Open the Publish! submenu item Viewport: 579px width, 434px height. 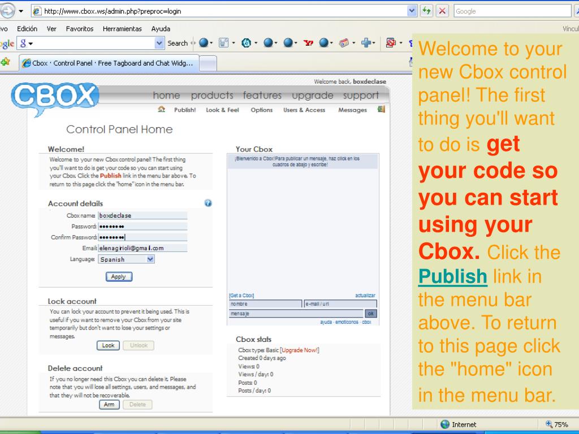click(x=185, y=110)
